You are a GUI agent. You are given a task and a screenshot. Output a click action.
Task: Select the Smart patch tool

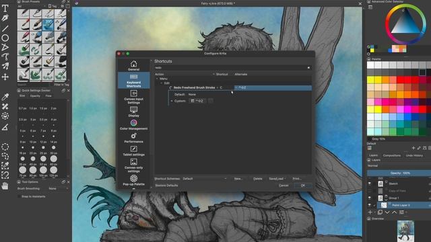[x=5, y=106]
